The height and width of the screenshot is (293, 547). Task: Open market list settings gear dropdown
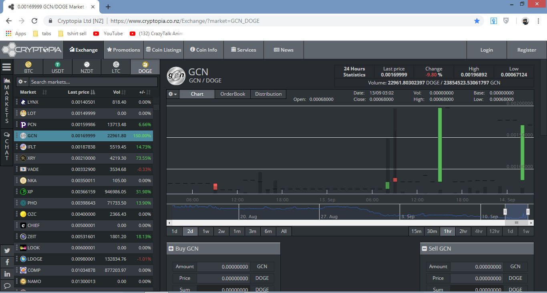point(22,82)
